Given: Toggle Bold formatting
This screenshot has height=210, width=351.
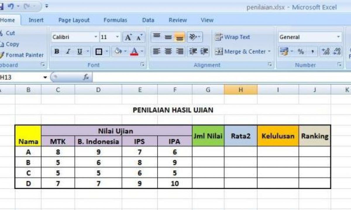Looking at the screenshot, I should (x=57, y=52).
